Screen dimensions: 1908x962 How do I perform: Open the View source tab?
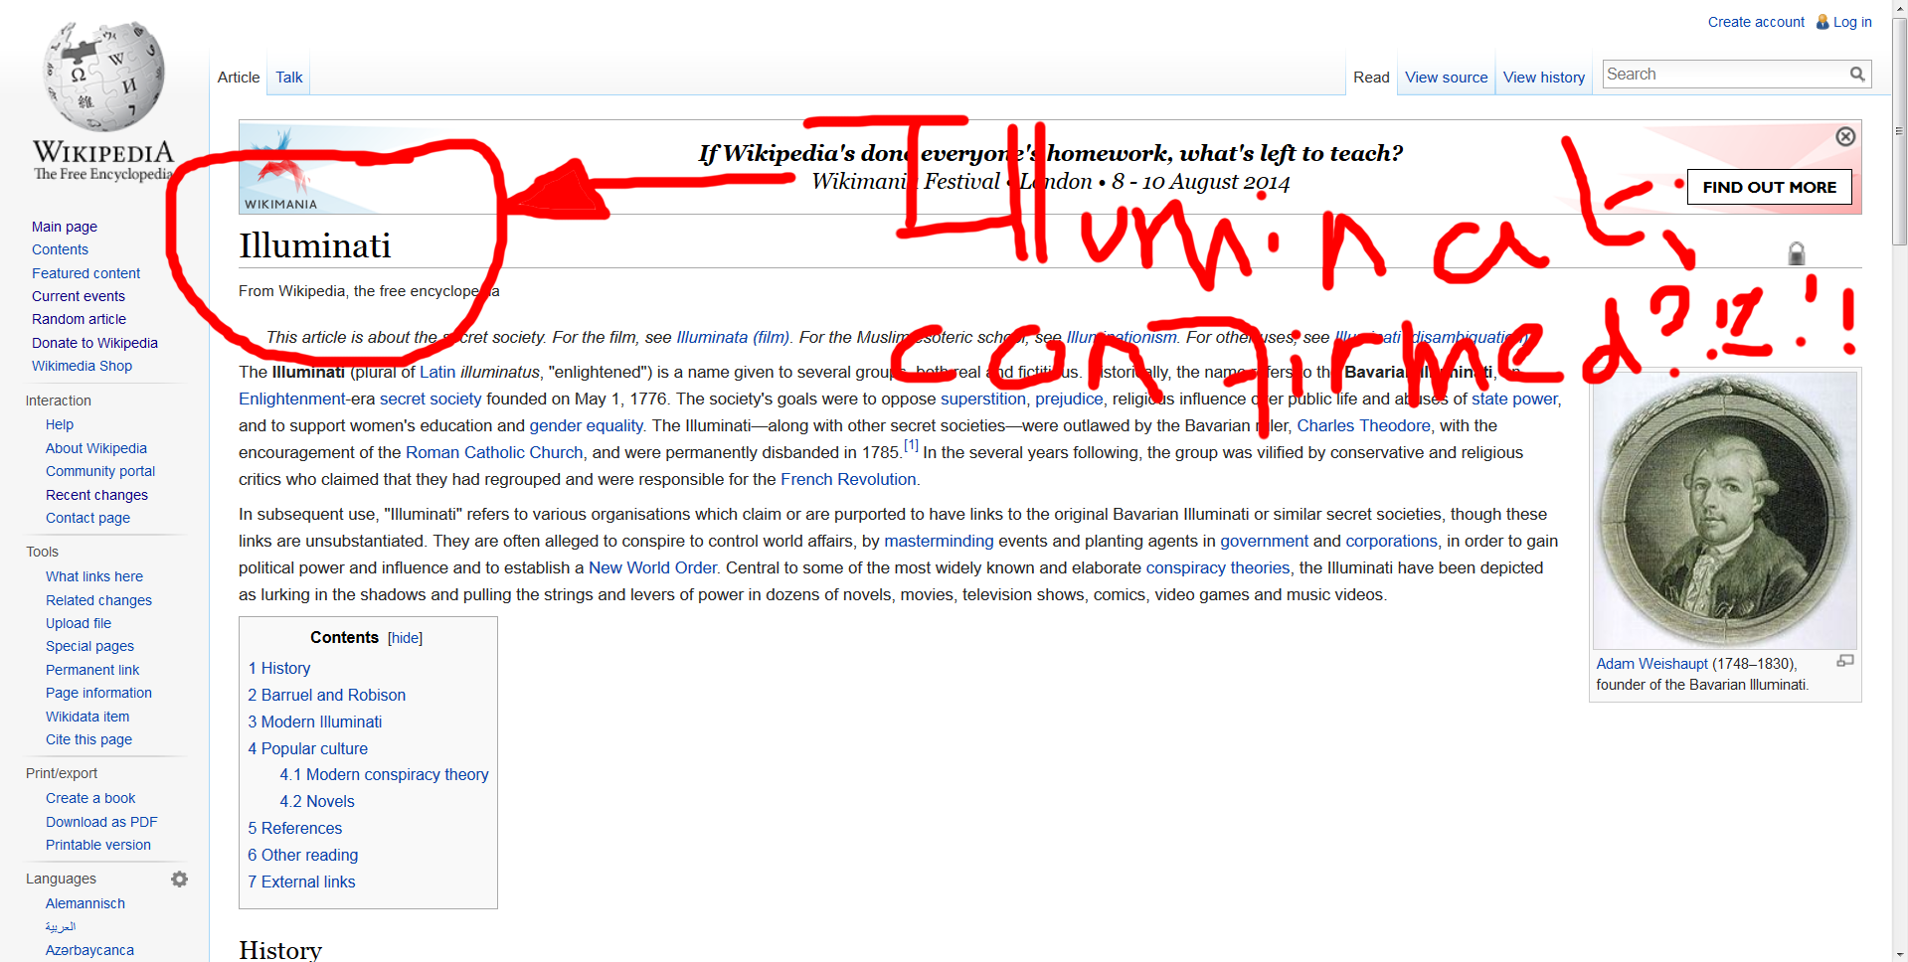[x=1446, y=78]
